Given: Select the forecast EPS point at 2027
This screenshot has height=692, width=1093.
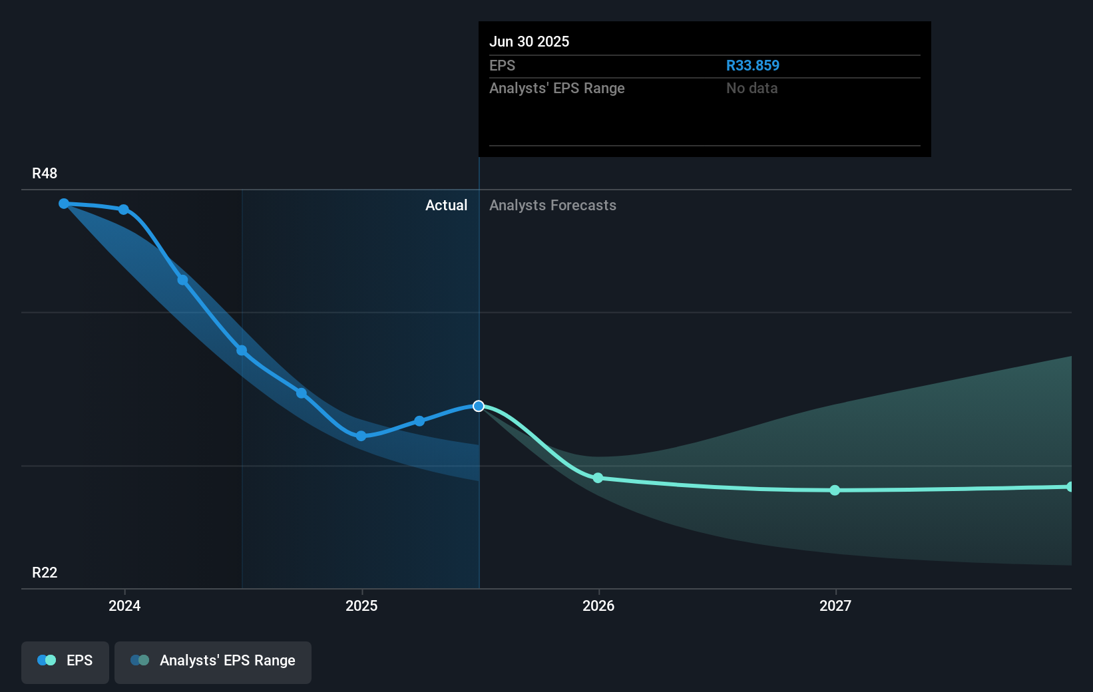Looking at the screenshot, I should point(835,490).
